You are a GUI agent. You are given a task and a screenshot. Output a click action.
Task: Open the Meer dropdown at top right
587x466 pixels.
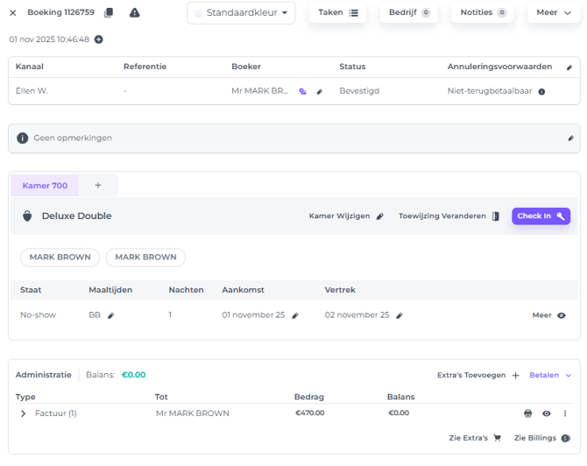(554, 13)
